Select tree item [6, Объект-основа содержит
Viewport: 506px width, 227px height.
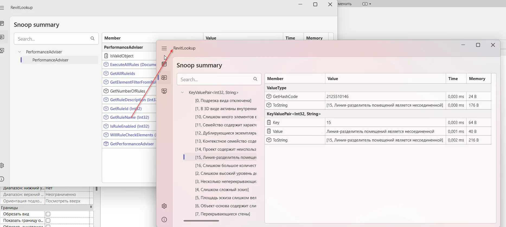coord(226,206)
